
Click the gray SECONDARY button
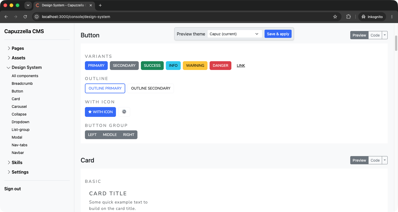[124, 65]
